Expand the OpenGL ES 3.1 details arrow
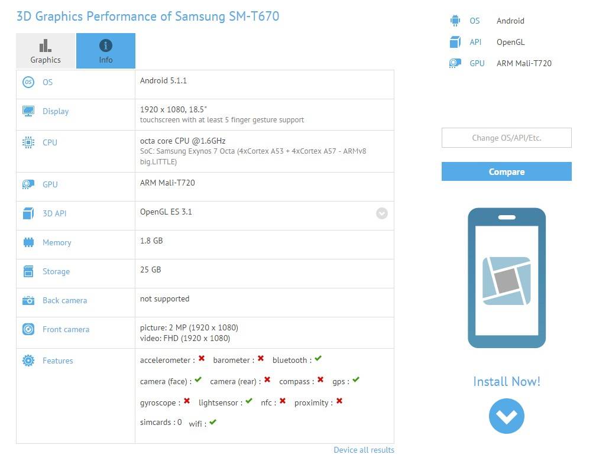This screenshot has height=461, width=596. (382, 213)
